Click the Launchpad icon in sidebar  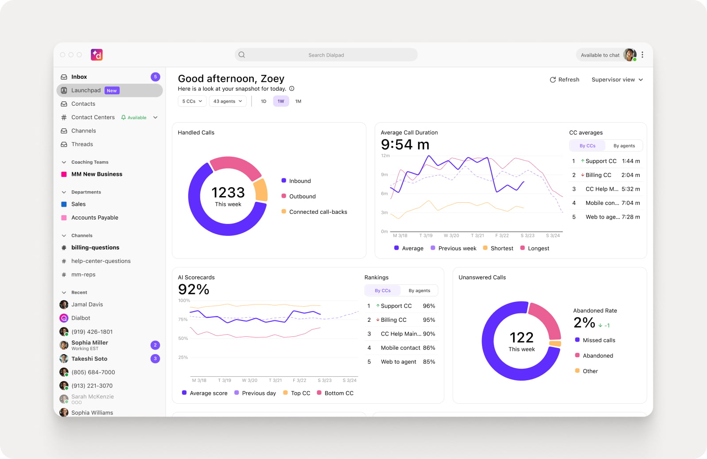(x=64, y=90)
